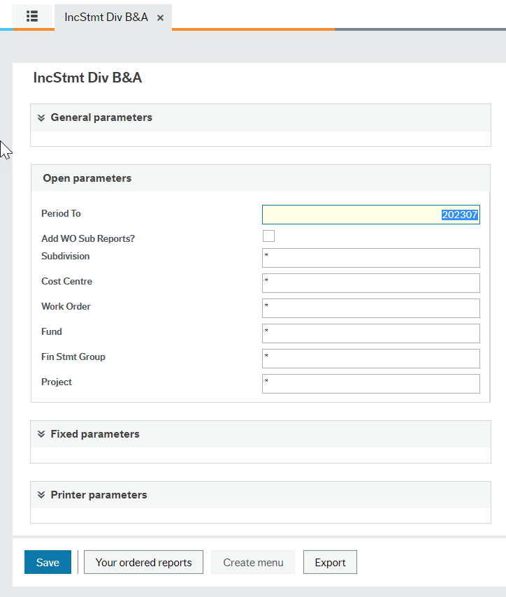Switch to the IncStmt Div B&A tab
Screen dimensions: 506x597
(106, 17)
